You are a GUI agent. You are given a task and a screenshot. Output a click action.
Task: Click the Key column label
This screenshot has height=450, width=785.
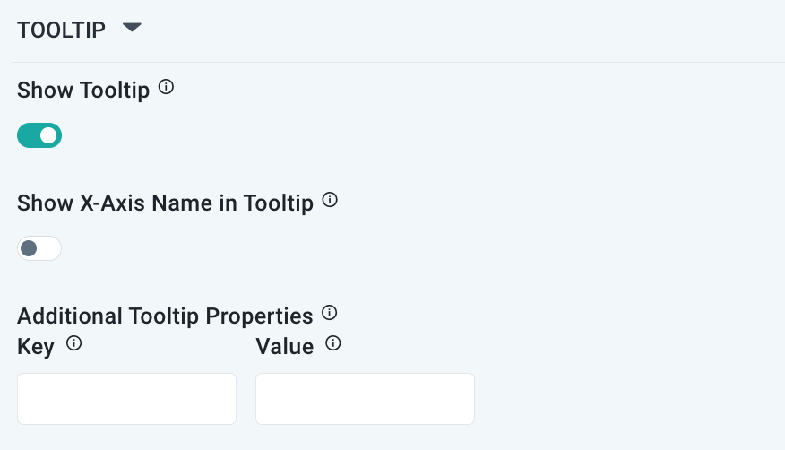pos(36,346)
